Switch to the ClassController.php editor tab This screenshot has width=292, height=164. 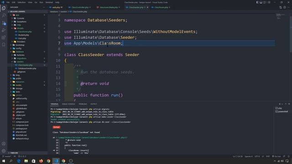pos(80,7)
